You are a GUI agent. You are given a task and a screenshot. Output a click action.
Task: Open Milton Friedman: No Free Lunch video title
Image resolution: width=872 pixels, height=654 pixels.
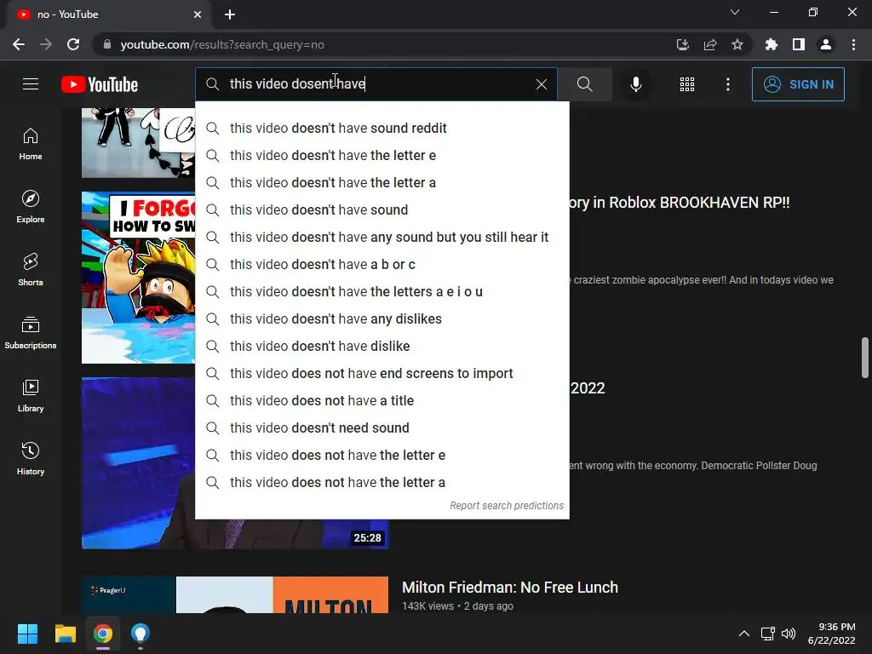510,588
